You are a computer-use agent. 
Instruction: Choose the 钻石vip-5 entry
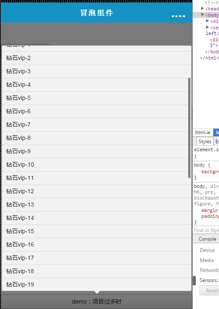96,98
